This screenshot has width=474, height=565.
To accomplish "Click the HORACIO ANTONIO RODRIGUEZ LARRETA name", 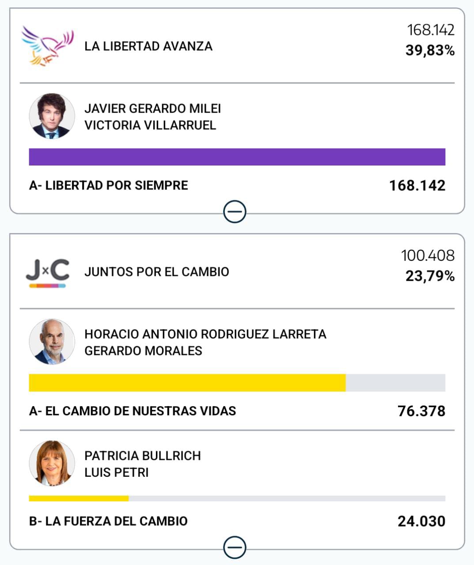I will tap(205, 334).
